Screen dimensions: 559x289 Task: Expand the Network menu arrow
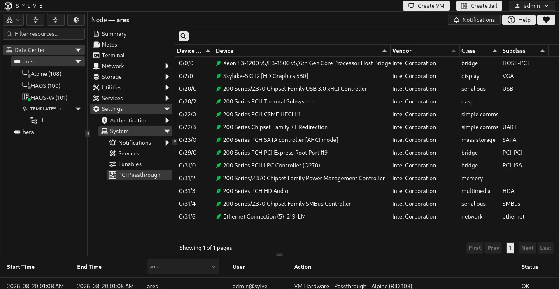coord(167,66)
